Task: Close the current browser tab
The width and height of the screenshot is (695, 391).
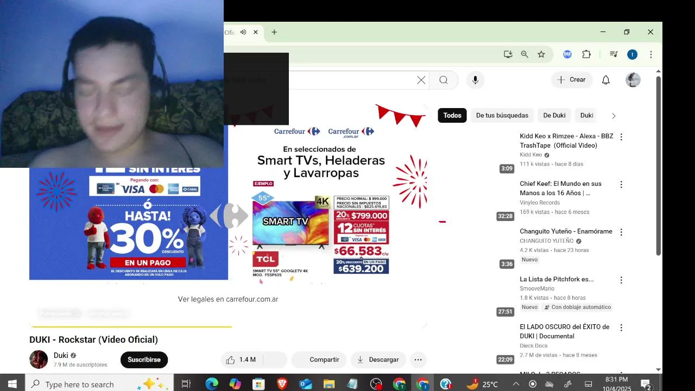Action: (x=256, y=32)
